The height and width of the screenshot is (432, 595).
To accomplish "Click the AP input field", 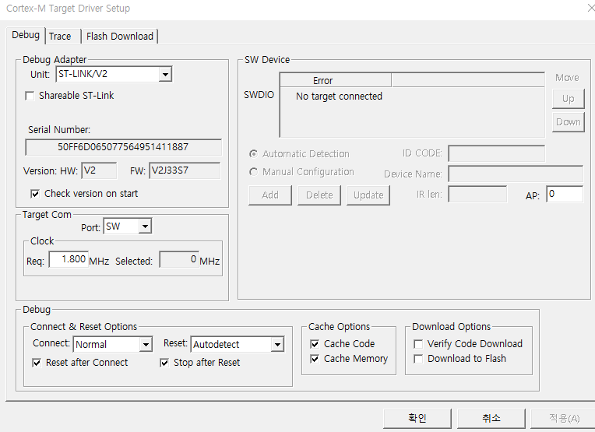I will coord(565,194).
